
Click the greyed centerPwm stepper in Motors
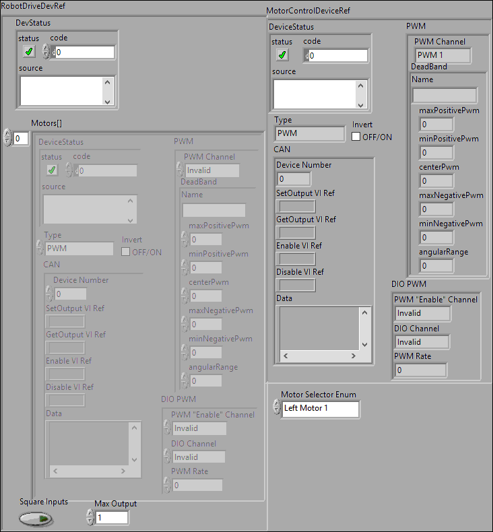185,296
